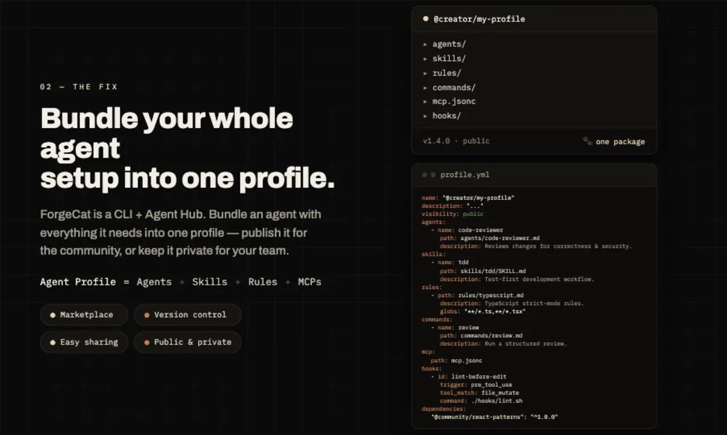Click the "name: code-reviewer" YAML line
The width and height of the screenshot is (727, 435).
click(467, 230)
